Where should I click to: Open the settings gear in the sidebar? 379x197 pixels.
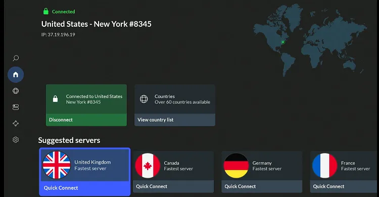(x=16, y=139)
